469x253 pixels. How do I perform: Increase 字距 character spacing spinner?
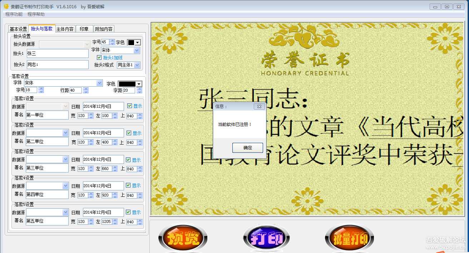[x=139, y=89]
